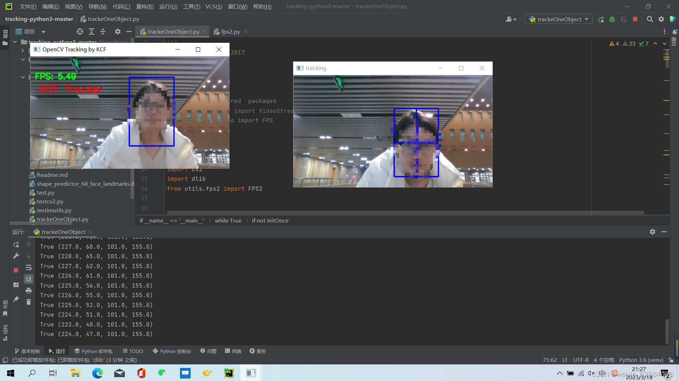Open the 终端 tool window
The height and width of the screenshot is (381, 679).
click(x=233, y=351)
